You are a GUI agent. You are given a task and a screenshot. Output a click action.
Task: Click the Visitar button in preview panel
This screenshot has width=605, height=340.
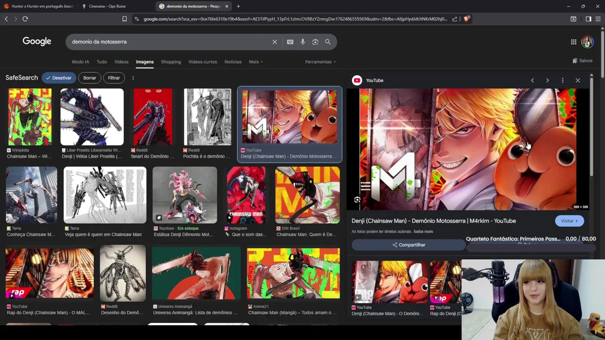[570, 221]
